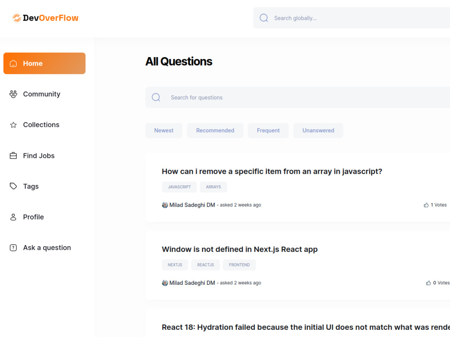This screenshot has height=337, width=450.
Task: Open the Community page label
Action: (x=41, y=94)
